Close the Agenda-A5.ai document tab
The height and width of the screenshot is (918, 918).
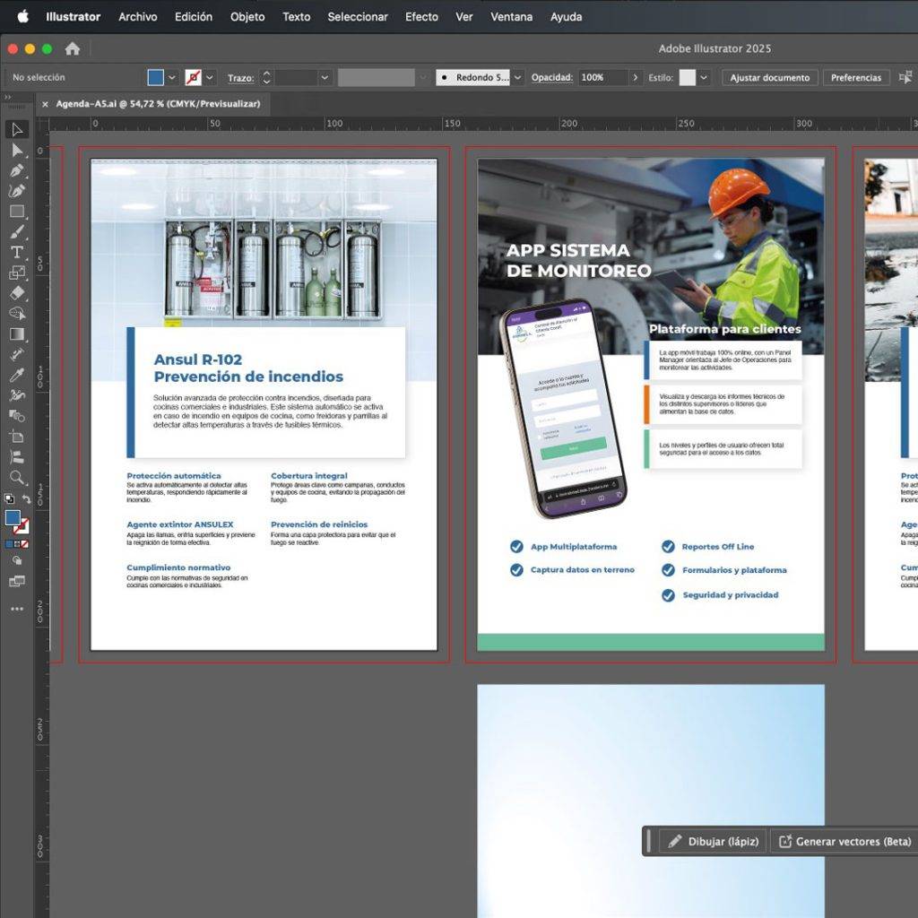[x=45, y=104]
